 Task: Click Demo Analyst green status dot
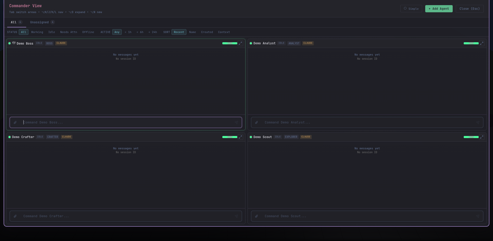[x=251, y=43]
